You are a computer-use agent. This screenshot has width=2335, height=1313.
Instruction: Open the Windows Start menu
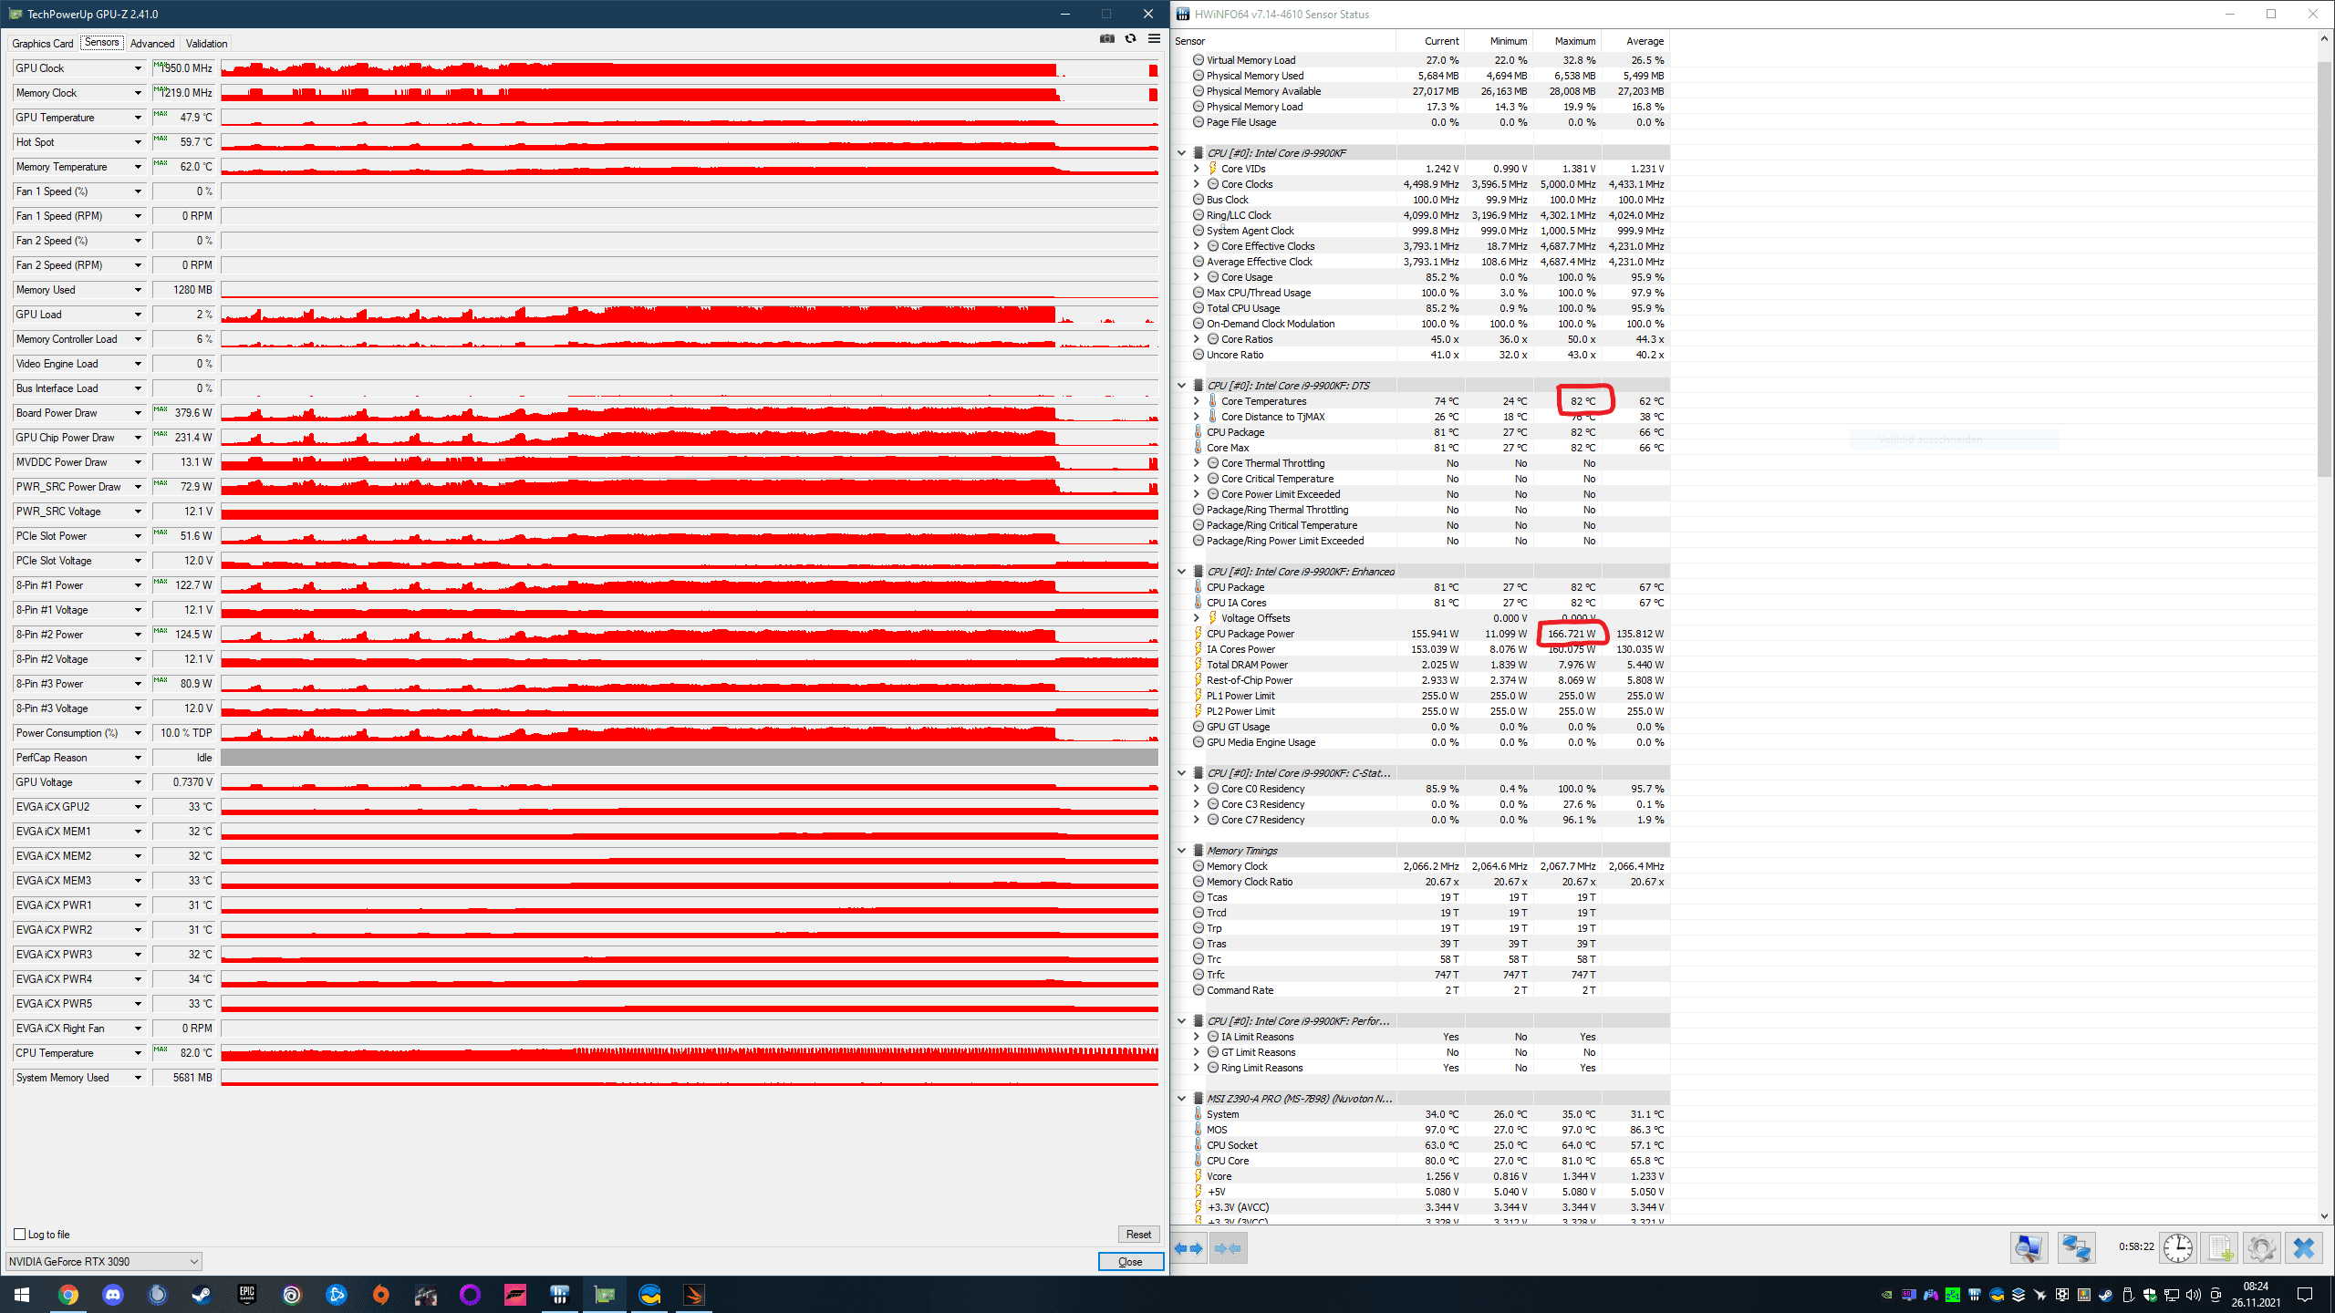pos(22,1295)
